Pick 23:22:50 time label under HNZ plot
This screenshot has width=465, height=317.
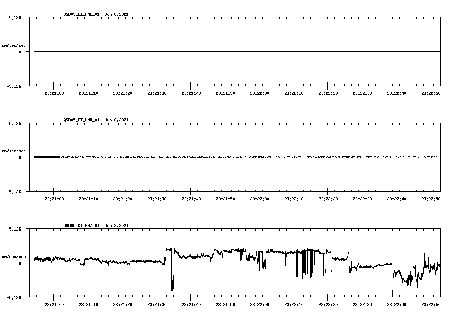click(431, 304)
